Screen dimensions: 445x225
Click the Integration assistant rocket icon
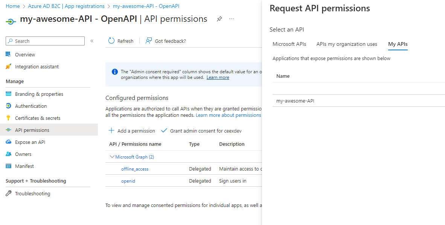8,66
